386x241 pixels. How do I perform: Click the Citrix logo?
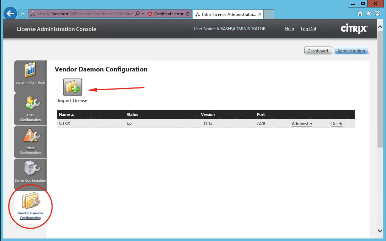click(x=354, y=29)
